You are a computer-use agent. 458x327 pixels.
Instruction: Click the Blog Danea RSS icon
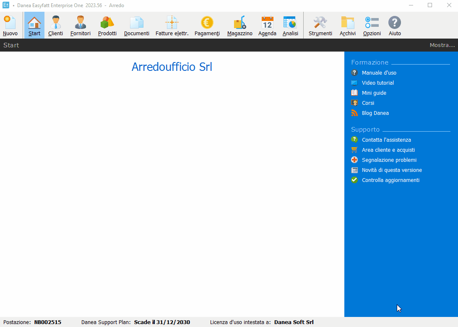coord(354,113)
